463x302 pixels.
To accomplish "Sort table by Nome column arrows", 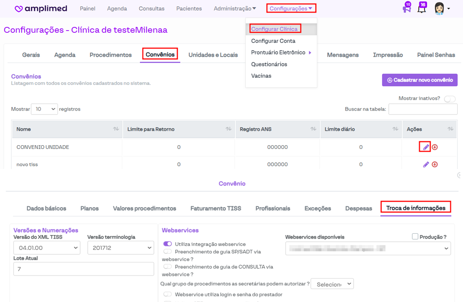I will click(x=116, y=129).
